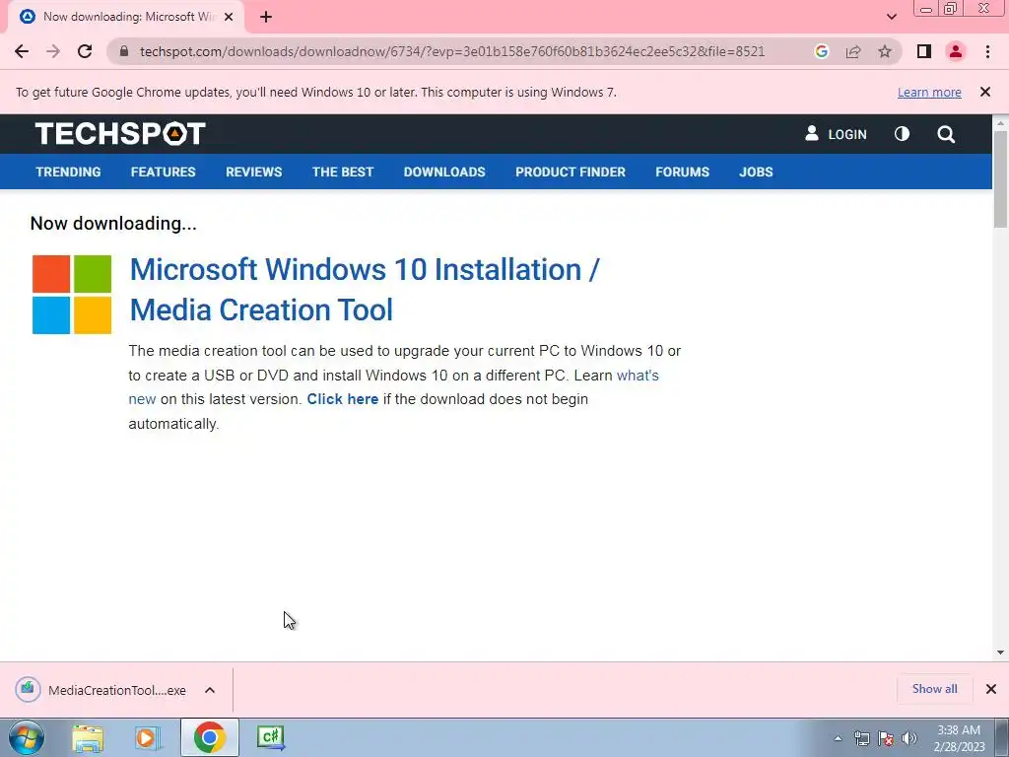Screen dimensions: 1009x757
Task: Open the taskbar clock and date
Action: click(x=960, y=738)
